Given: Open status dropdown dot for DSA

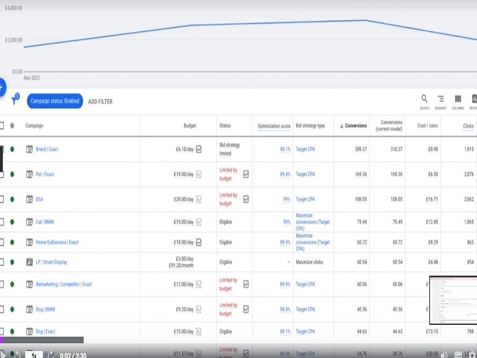Looking at the screenshot, I should tap(12, 199).
